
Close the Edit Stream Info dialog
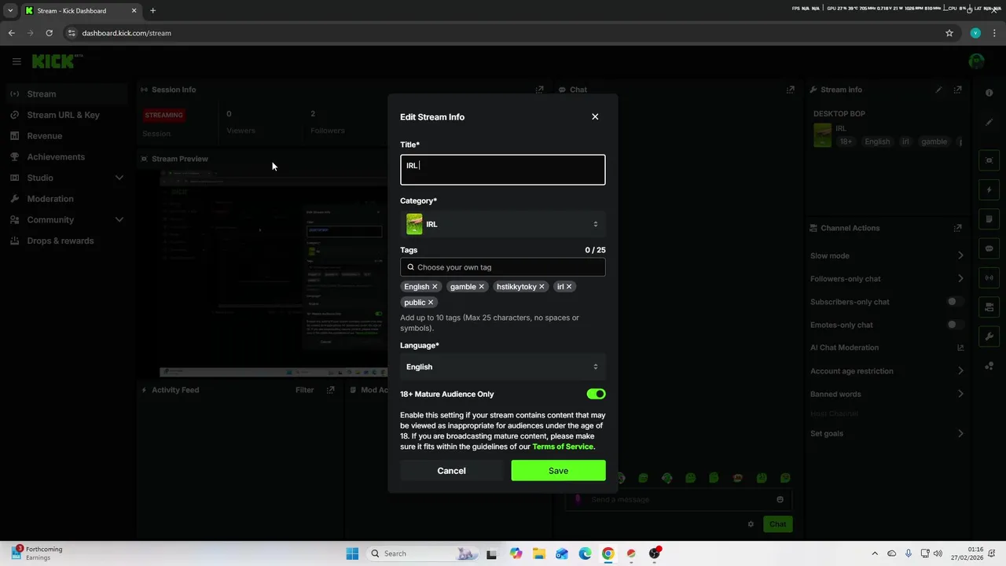[595, 116]
